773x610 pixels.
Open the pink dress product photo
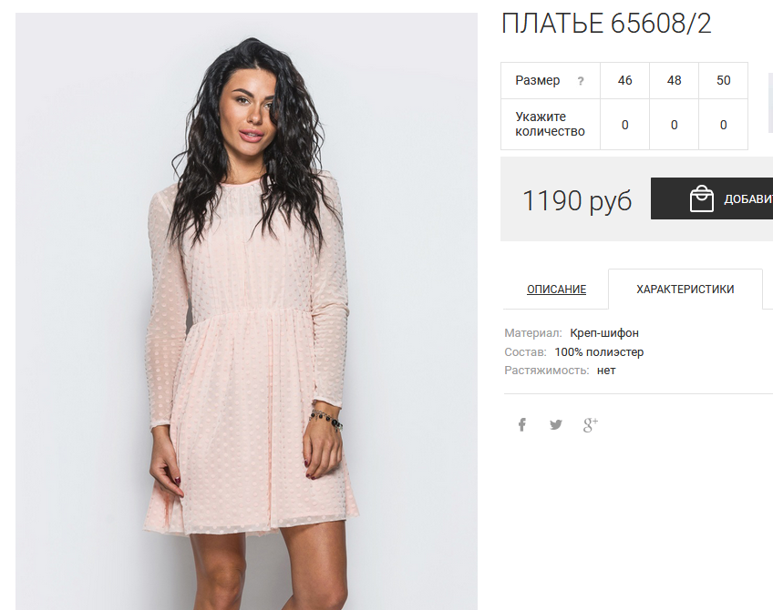[x=246, y=311]
